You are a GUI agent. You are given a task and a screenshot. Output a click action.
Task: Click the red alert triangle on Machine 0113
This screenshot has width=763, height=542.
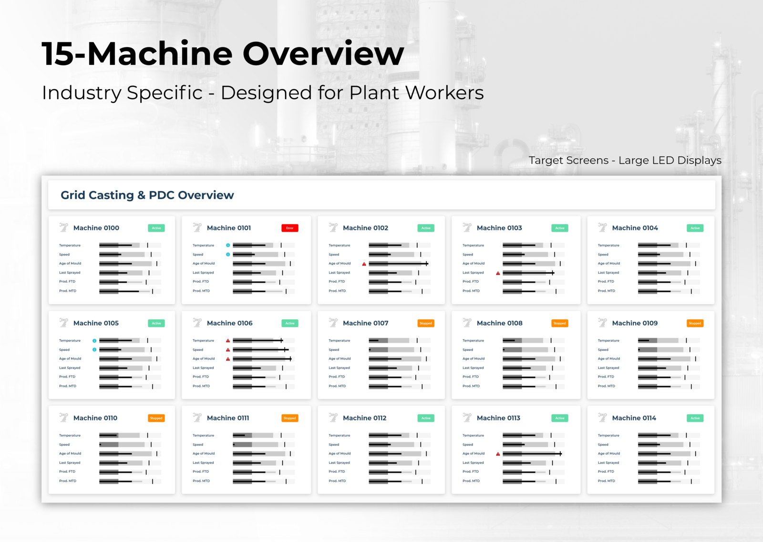click(497, 453)
